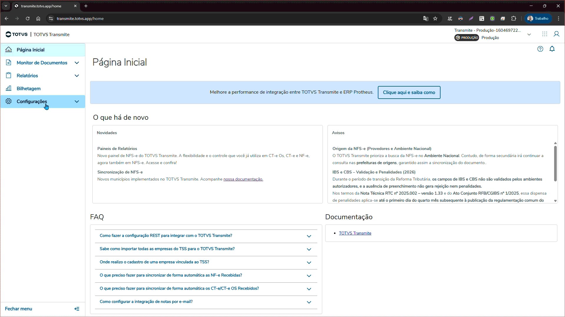565x317 pixels.
Task: Click the Fechar menu collapse icon
Action: pos(77,309)
